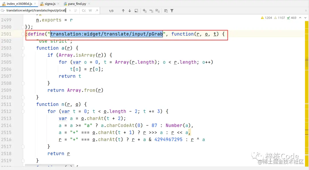Click 'var a = o.charAt(t + 2);' line
This screenshot has width=309, height=170.
point(92,118)
